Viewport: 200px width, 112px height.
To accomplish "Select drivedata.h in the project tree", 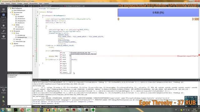I will 20,16.
